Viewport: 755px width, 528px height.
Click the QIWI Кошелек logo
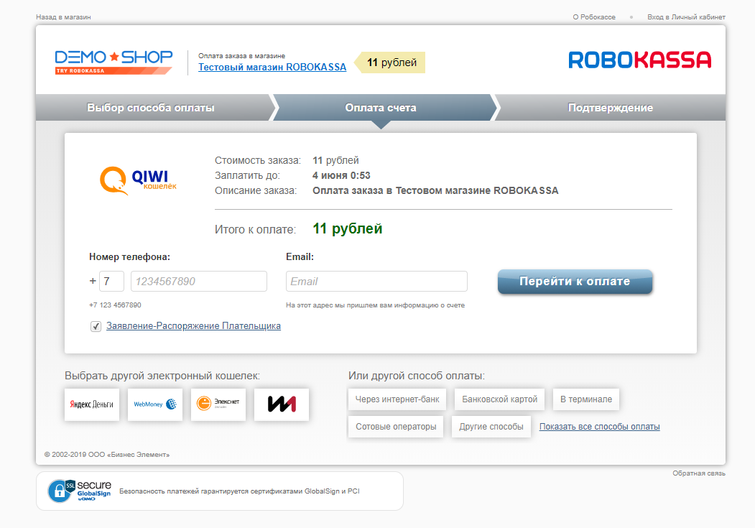pos(138,181)
